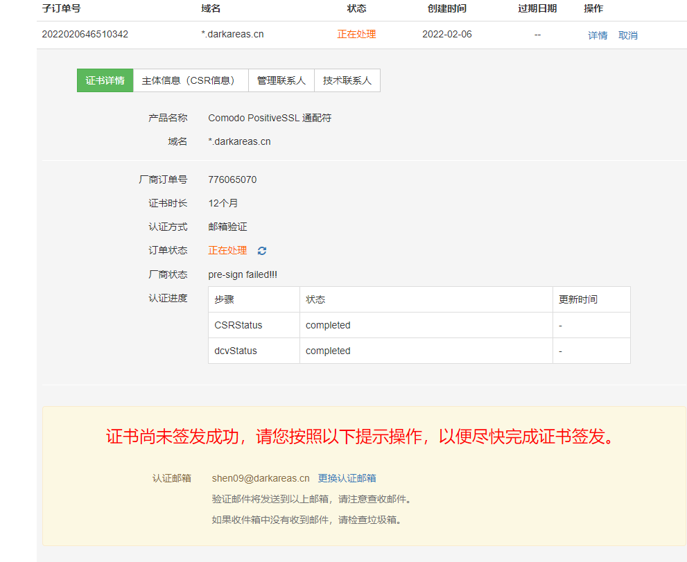Click the 更换认证邮箱 link
Image resolution: width=687 pixels, height=562 pixels.
[347, 478]
